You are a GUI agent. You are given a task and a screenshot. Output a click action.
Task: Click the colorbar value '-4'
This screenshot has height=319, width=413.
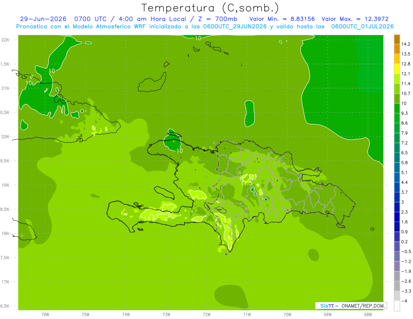tap(404, 301)
